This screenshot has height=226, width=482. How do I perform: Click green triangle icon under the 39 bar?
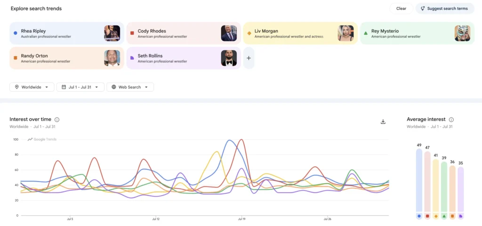(444, 216)
